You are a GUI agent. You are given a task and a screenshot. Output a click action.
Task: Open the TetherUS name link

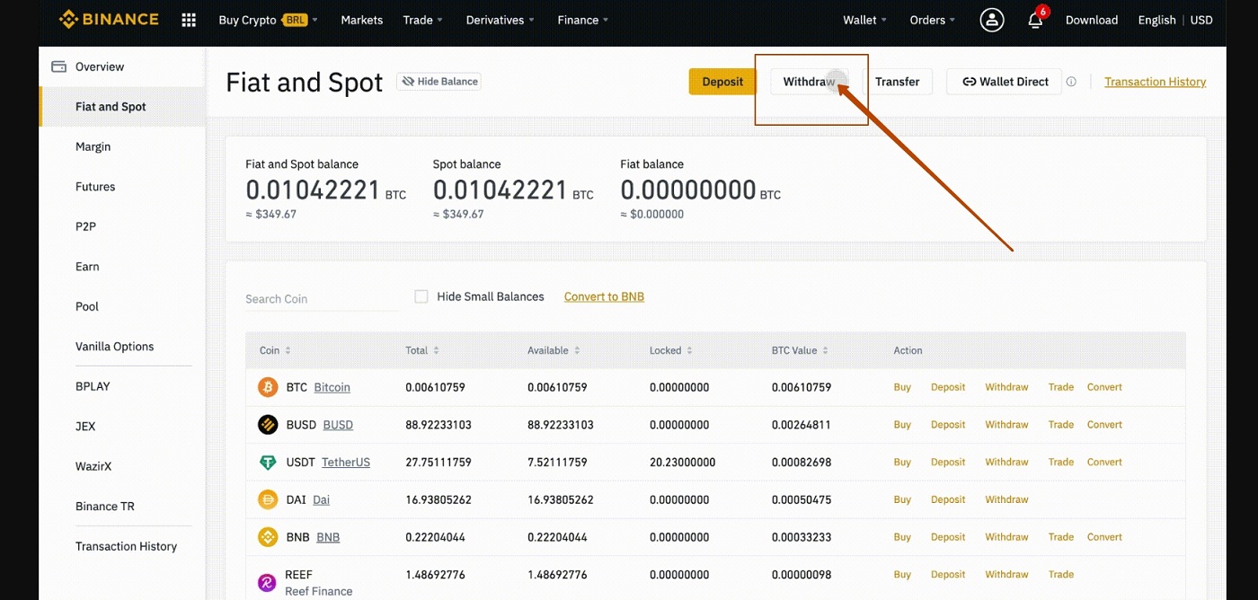coord(346,463)
